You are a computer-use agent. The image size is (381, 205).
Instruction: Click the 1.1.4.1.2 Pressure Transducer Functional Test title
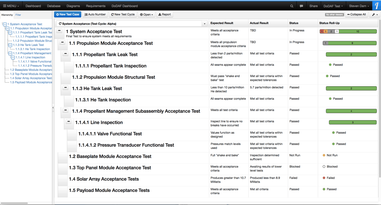pyautogui.click(x=126, y=145)
